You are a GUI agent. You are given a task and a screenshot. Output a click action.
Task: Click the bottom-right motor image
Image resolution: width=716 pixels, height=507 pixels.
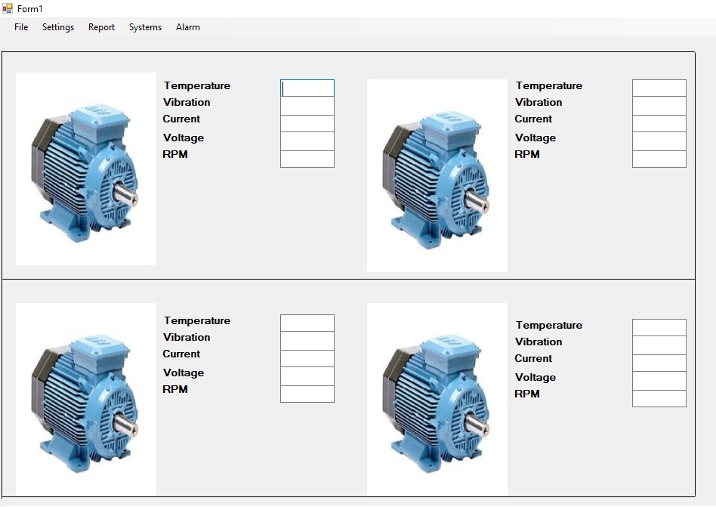(x=437, y=399)
